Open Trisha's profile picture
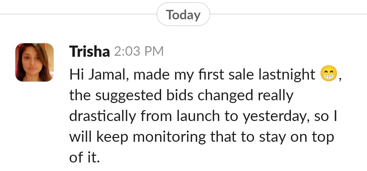Viewport: 367px width, 171px height. pyautogui.click(x=34, y=62)
